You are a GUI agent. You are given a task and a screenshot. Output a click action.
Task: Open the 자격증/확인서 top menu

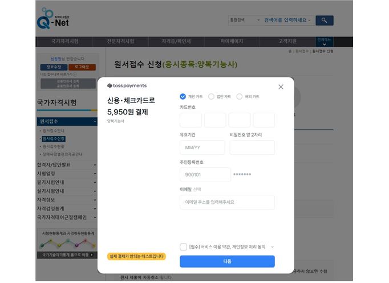pyautogui.click(x=176, y=42)
